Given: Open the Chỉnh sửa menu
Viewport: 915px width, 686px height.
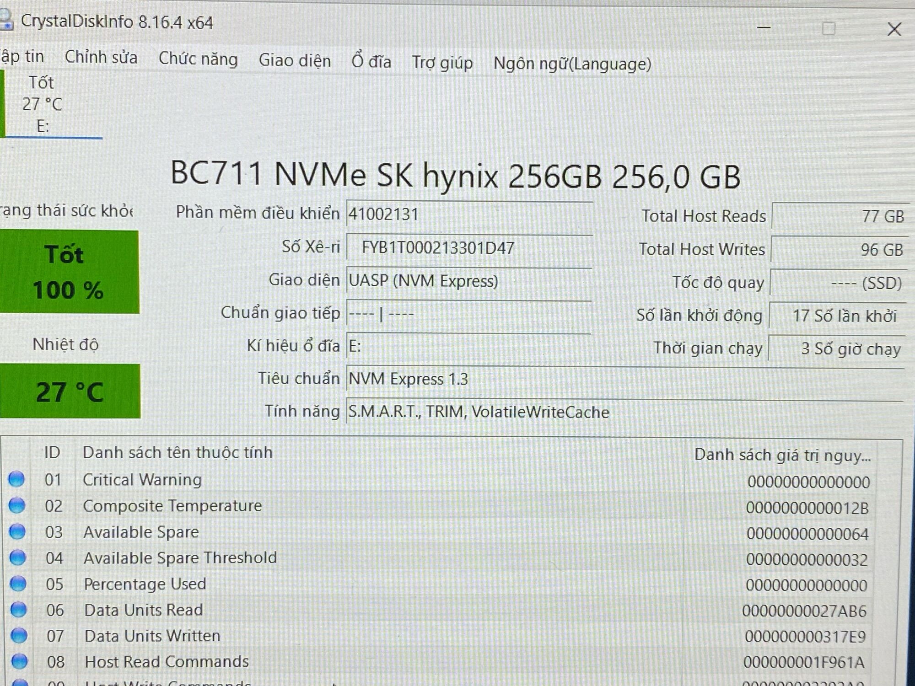Looking at the screenshot, I should click(101, 58).
